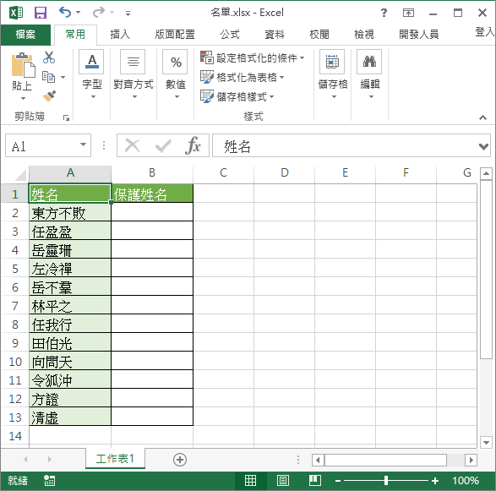Viewport: 496px width, 491px height.
Task: Open clipboard (剪貼簿) dialog launcher
Action: 66,118
